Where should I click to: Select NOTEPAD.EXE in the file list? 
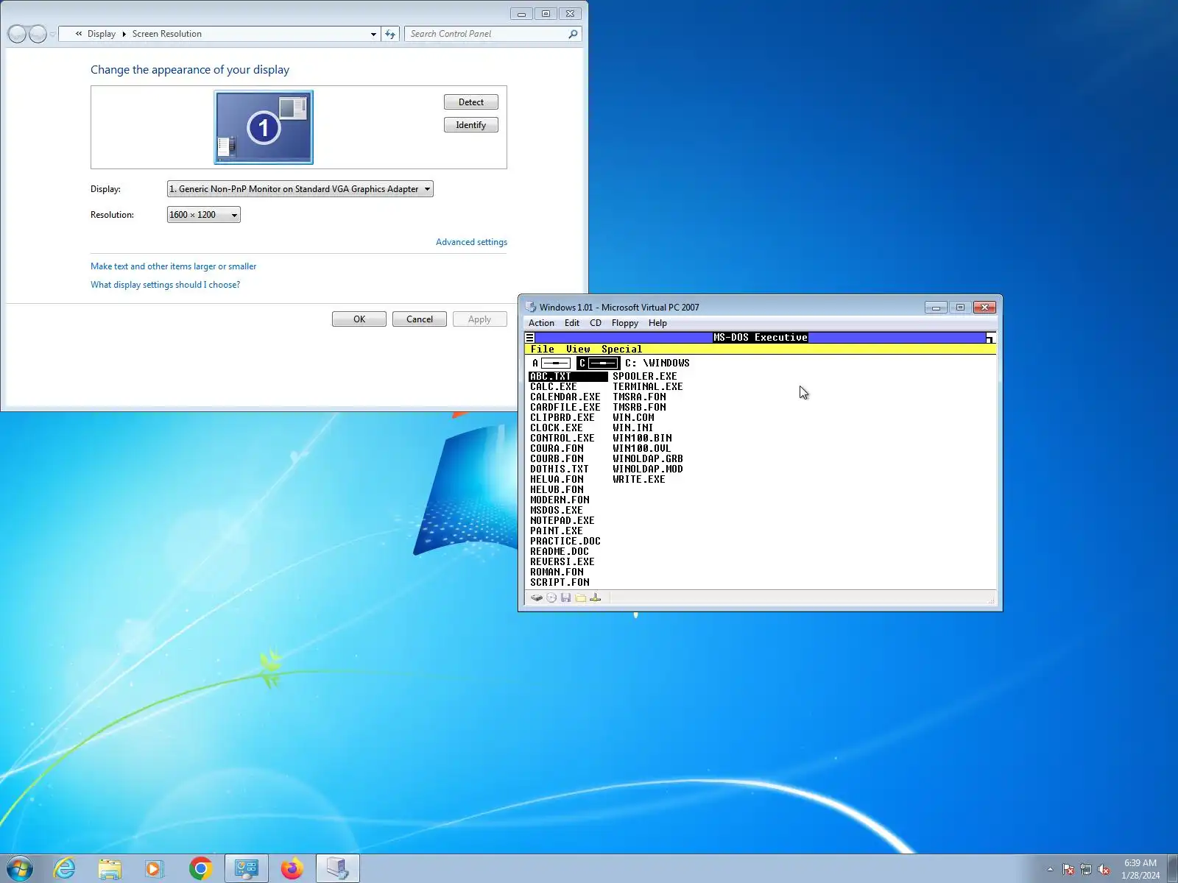(x=562, y=521)
